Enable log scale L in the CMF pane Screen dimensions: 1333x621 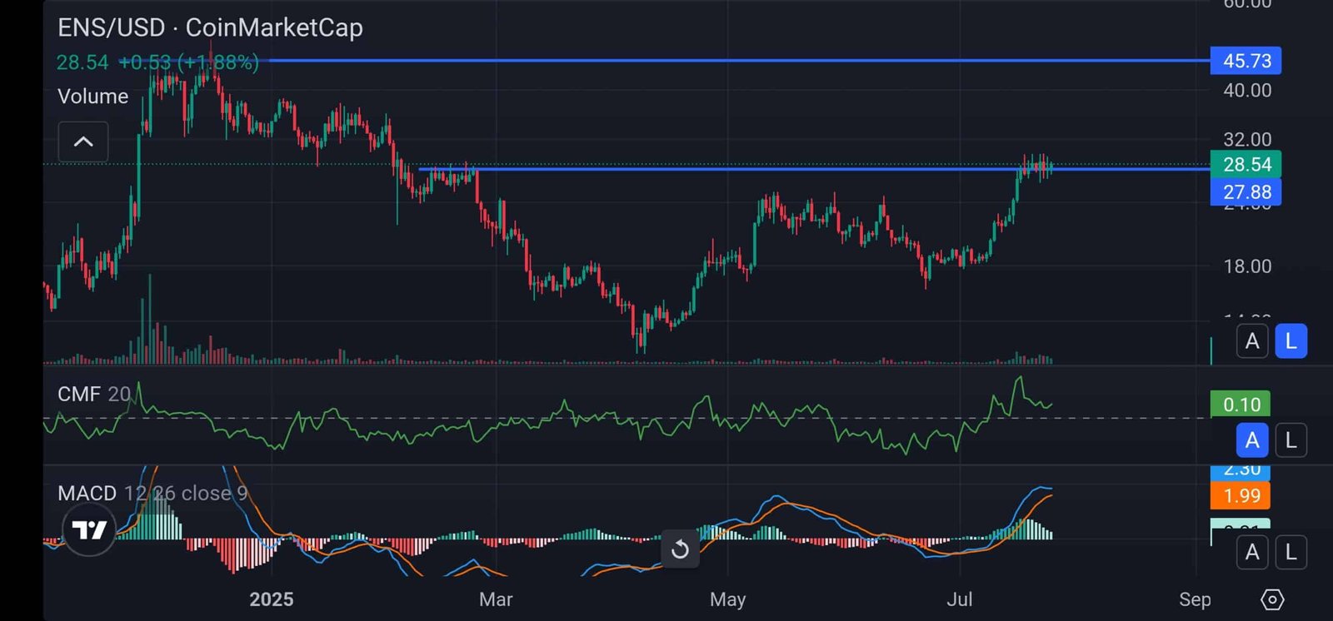click(x=1291, y=440)
